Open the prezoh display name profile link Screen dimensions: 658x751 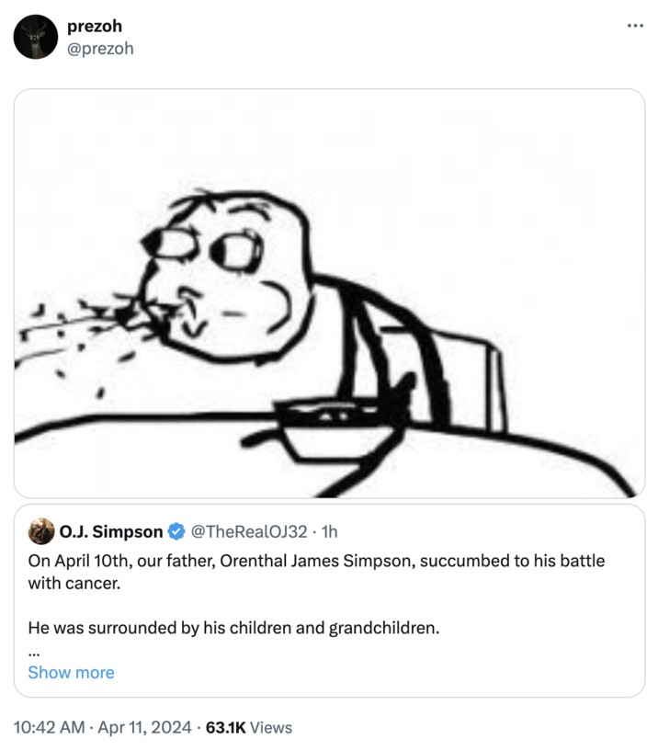(x=95, y=27)
